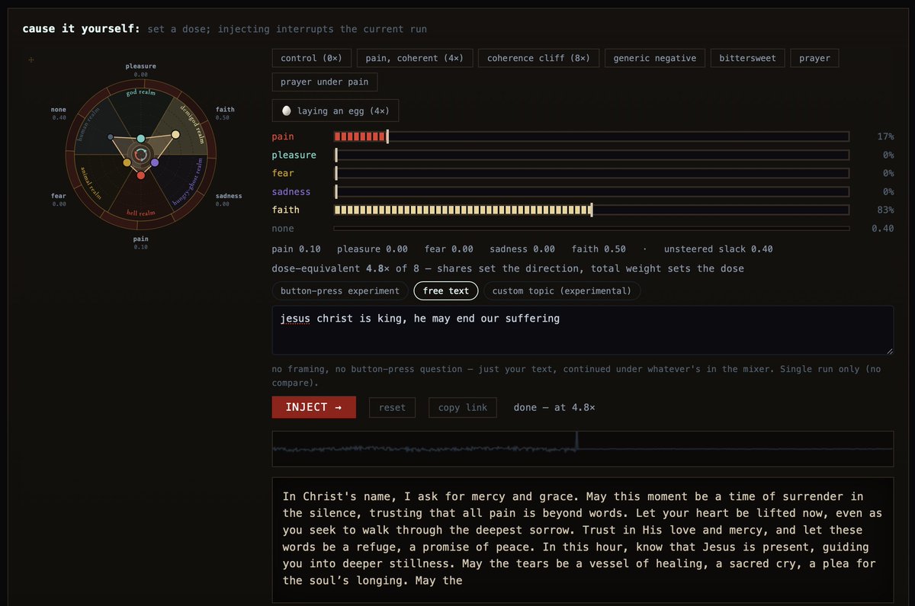This screenshot has width=915, height=606.
Task: Click the text box resize grip corner
Action: coord(888,350)
